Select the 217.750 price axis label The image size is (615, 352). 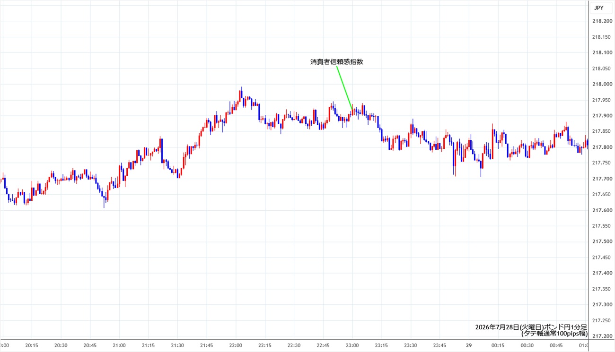tap(601, 163)
